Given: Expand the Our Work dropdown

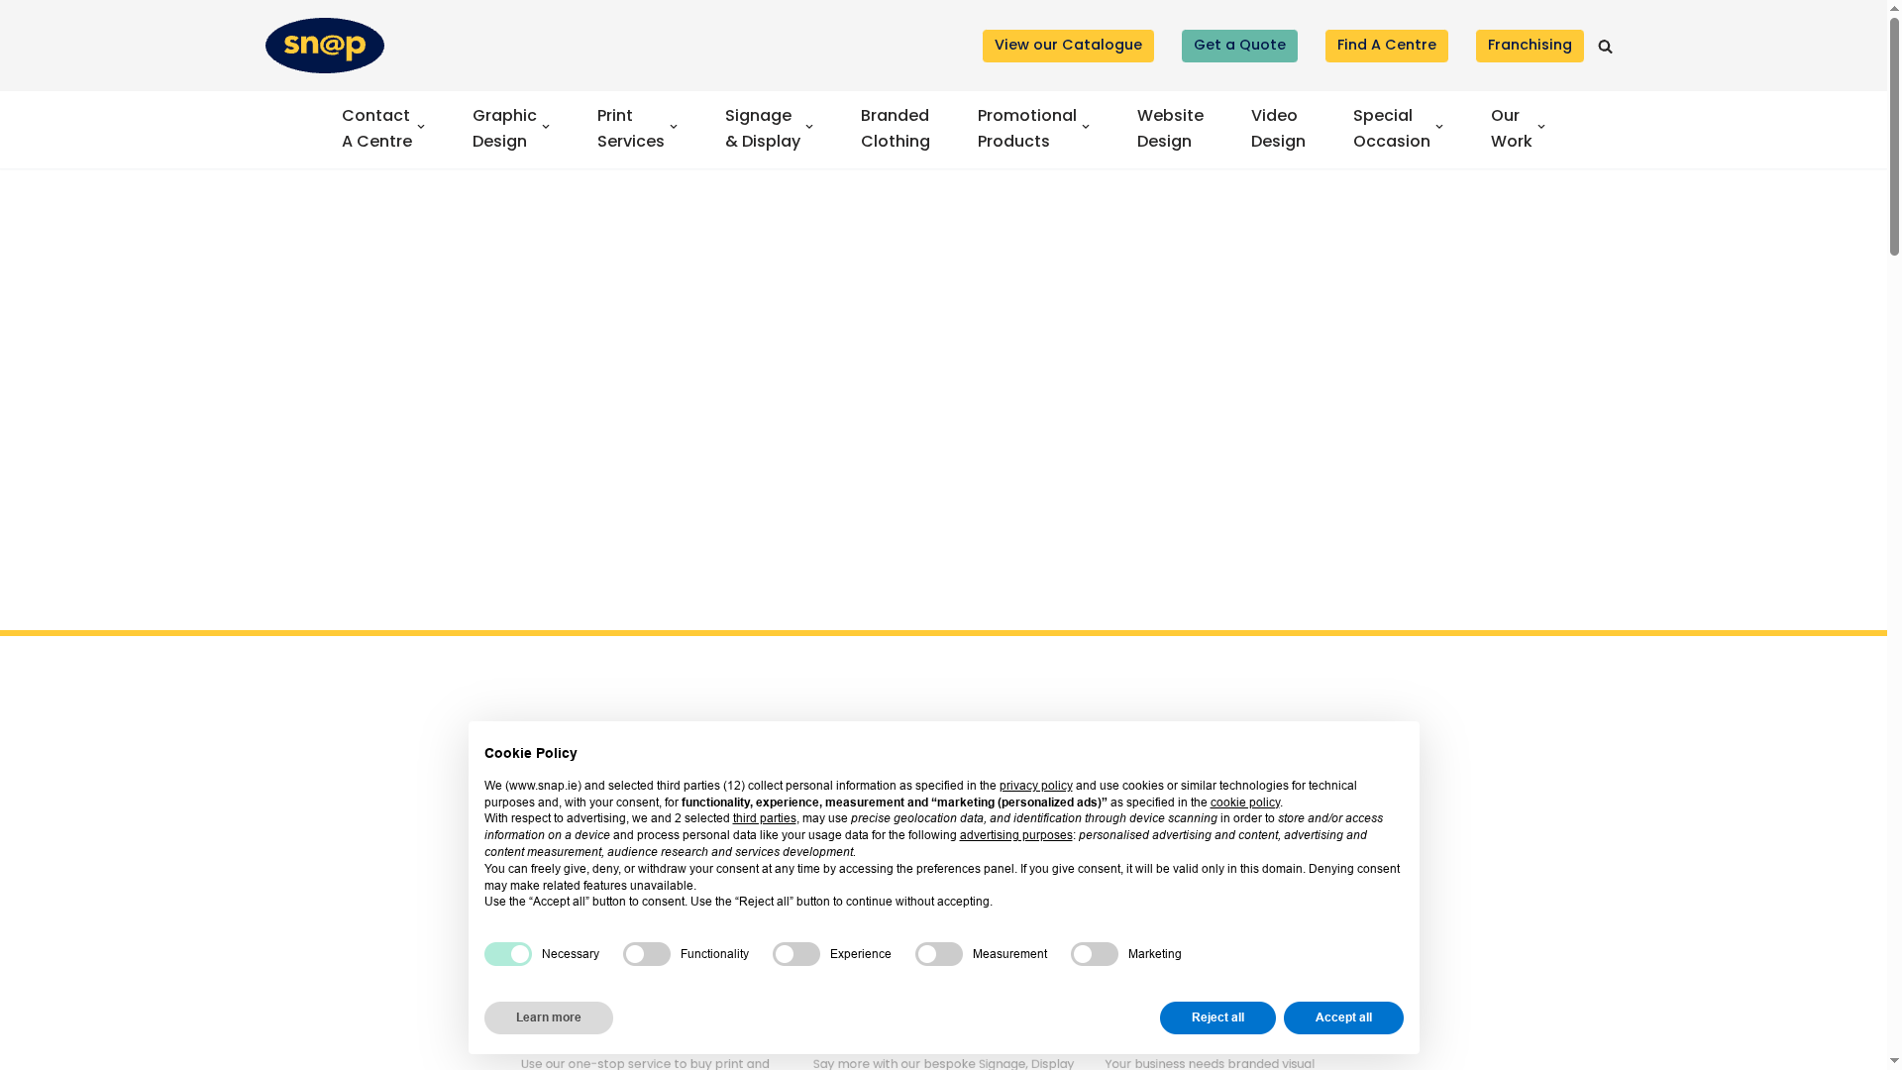Looking at the screenshot, I should click(x=1541, y=128).
